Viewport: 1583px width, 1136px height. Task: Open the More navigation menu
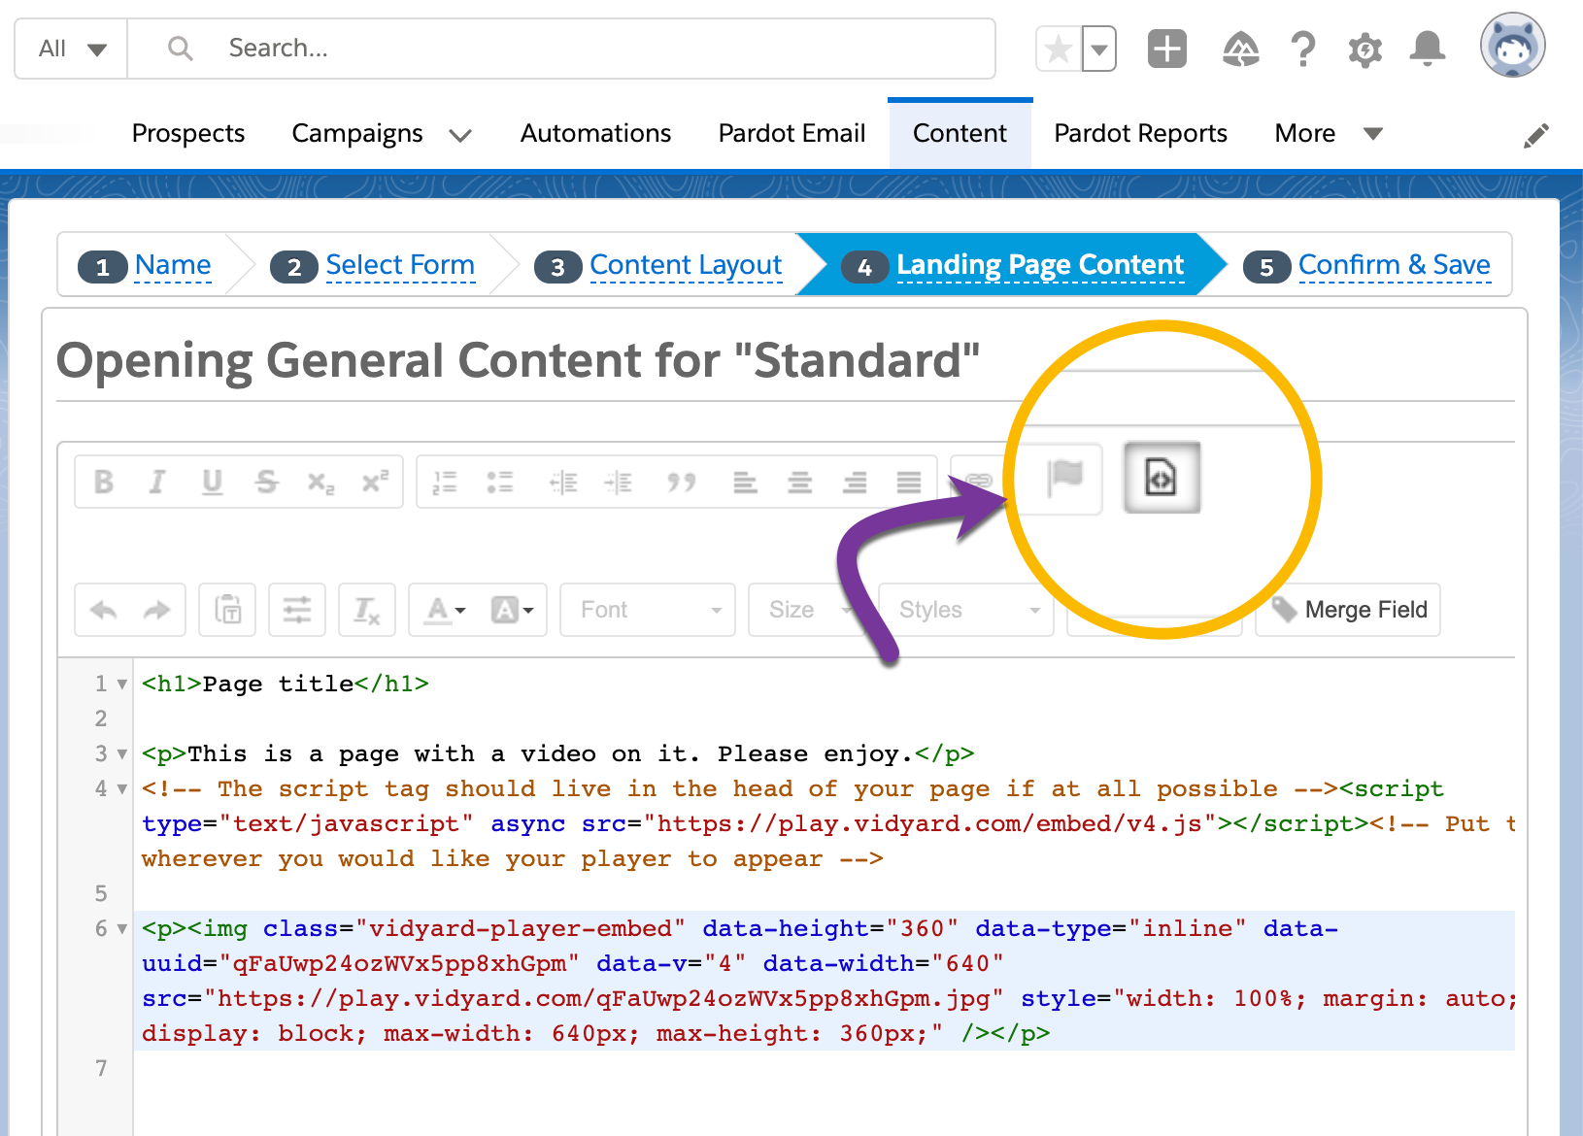pyautogui.click(x=1328, y=133)
